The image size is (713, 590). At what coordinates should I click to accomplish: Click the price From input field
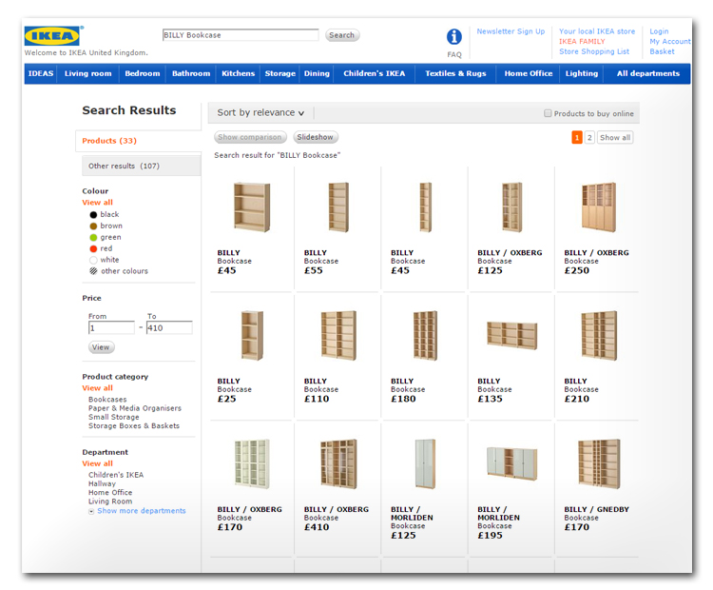(x=111, y=327)
